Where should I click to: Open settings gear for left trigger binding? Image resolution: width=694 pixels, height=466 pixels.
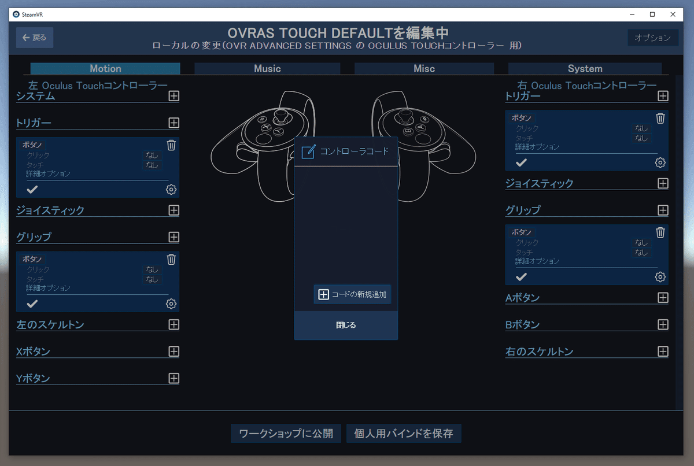pos(171,190)
